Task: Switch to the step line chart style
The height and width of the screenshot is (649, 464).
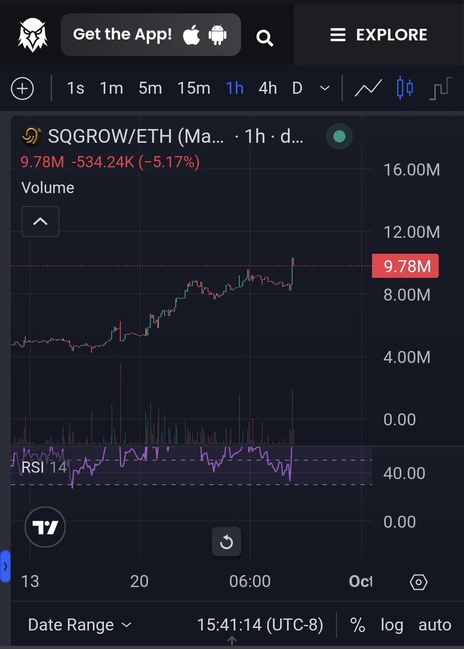Action: [440, 89]
